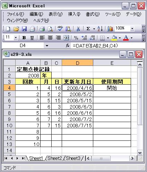Viewport: 147px width, 172px height.
Task: Apply the yellow fill color button
Action: 114,38
